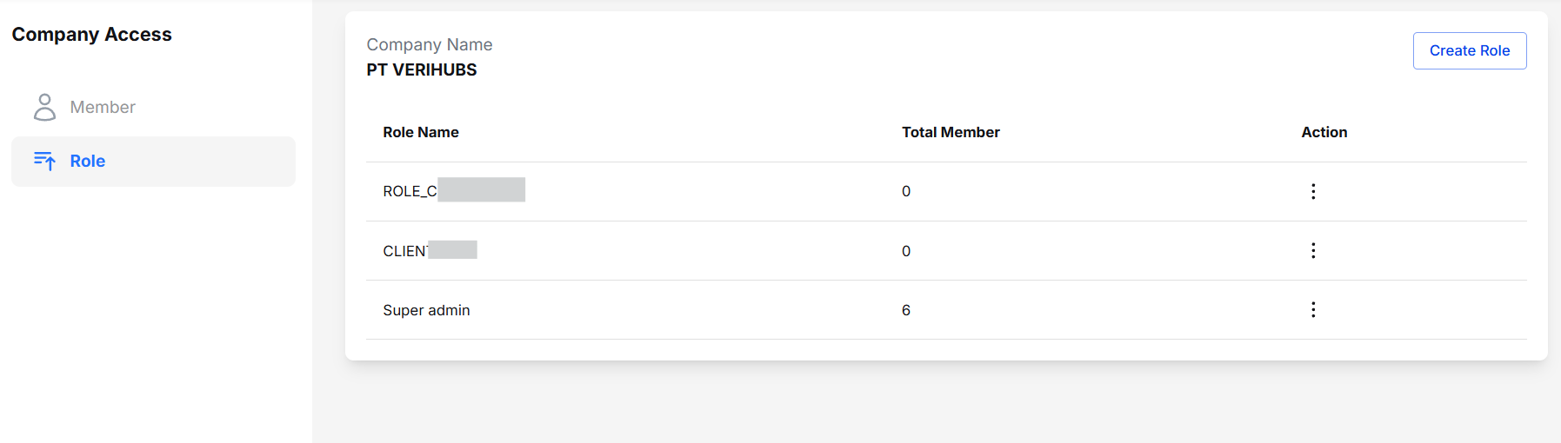The image size is (1561, 443).
Task: Click the Super admin role name
Action: [426, 310]
